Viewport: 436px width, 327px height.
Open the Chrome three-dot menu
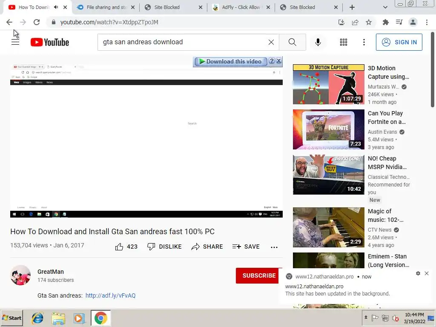coord(427,22)
